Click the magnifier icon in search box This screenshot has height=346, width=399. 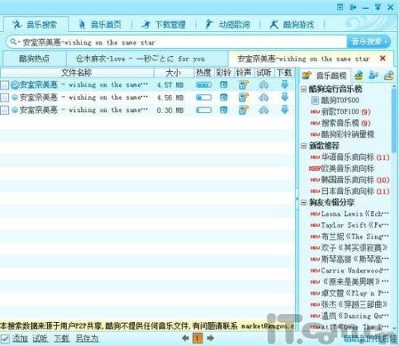(13, 42)
